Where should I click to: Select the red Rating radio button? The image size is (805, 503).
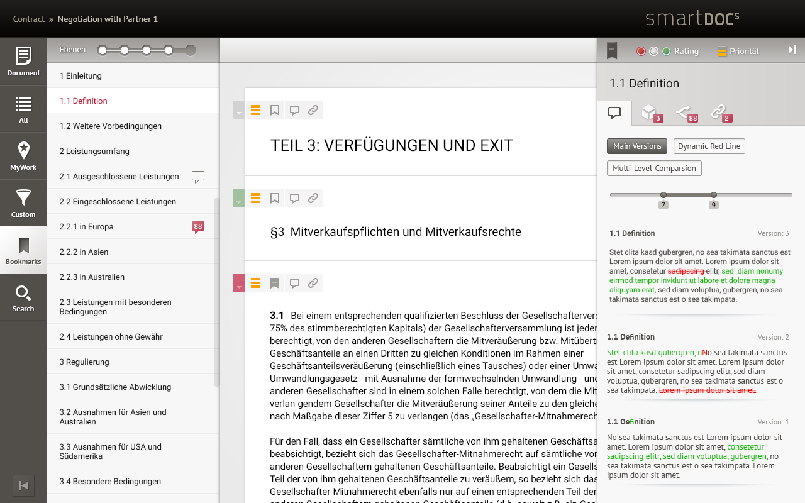coord(641,51)
